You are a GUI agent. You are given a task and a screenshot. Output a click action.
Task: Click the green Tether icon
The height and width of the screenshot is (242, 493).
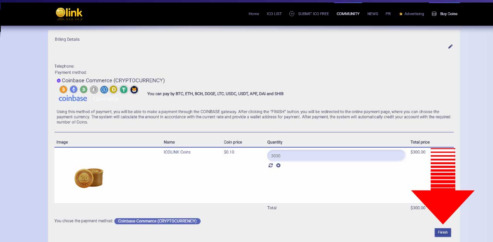(124, 90)
